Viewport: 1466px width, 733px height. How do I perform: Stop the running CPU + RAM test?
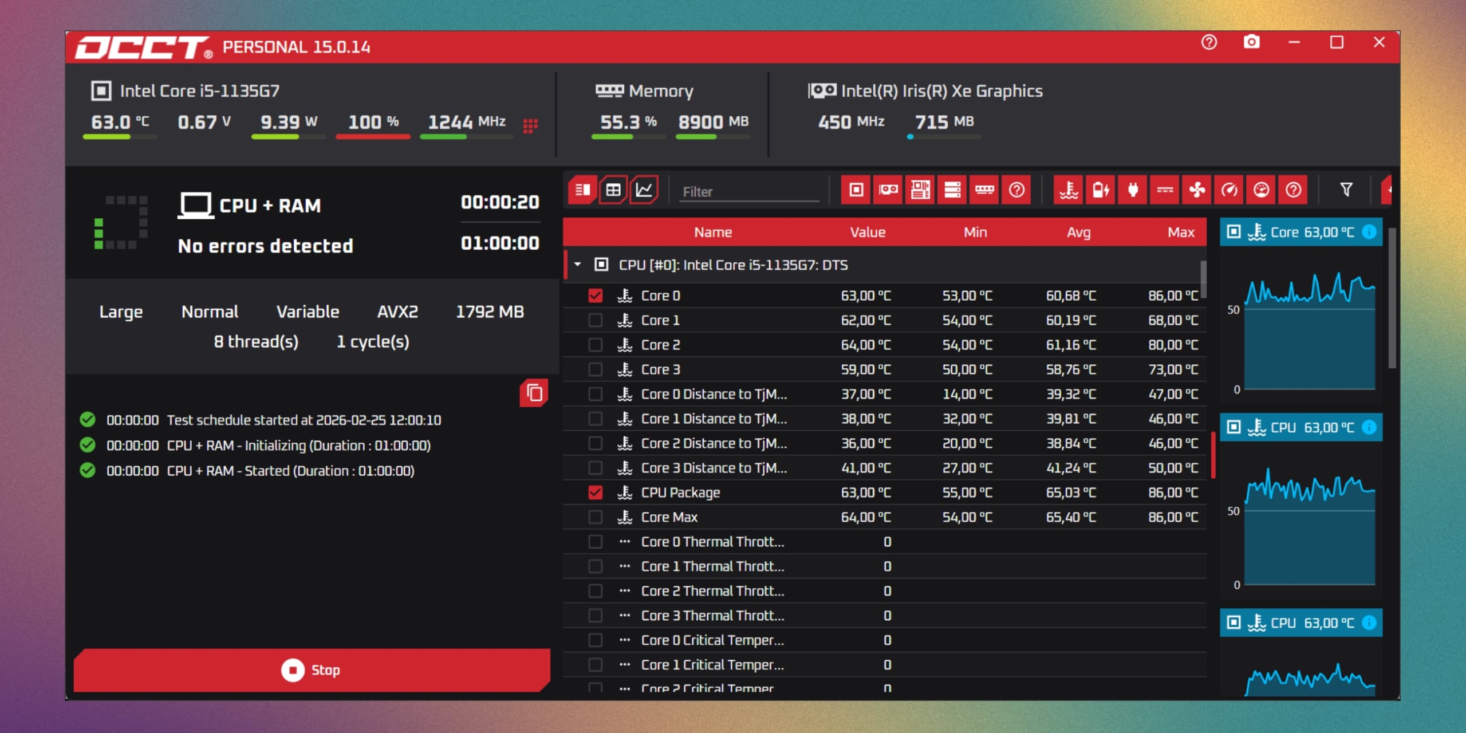point(312,670)
